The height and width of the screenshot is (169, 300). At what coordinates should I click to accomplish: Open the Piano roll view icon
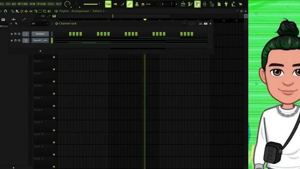click(x=190, y=4)
